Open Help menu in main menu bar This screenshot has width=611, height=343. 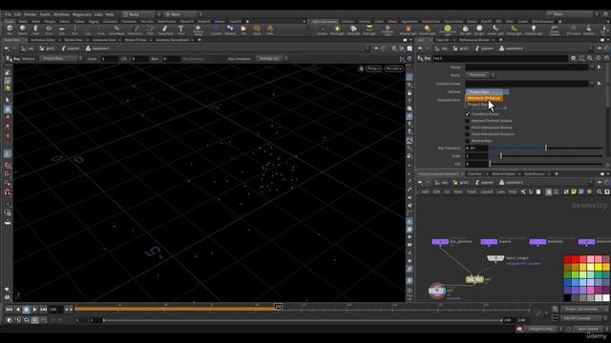[110, 14]
